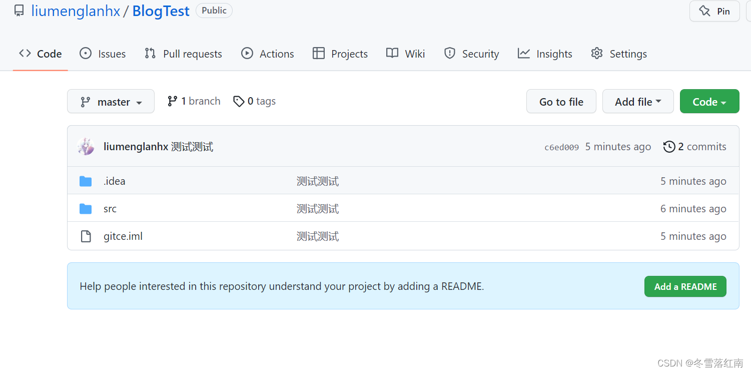Screen dimensions: 751x373
Task: View the 0 tags link
Action: 254,101
